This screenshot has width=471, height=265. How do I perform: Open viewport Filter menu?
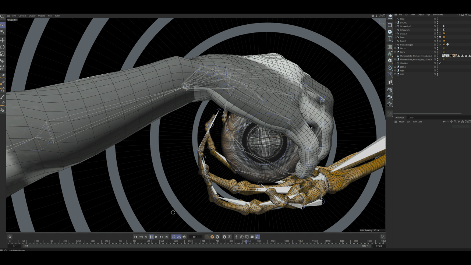[50, 16]
